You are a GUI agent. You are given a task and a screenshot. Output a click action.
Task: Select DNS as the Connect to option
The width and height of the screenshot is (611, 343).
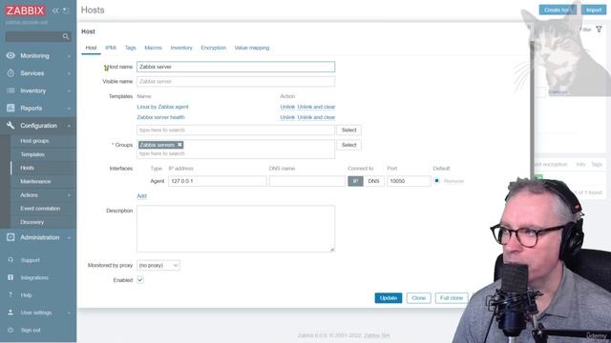pos(373,181)
